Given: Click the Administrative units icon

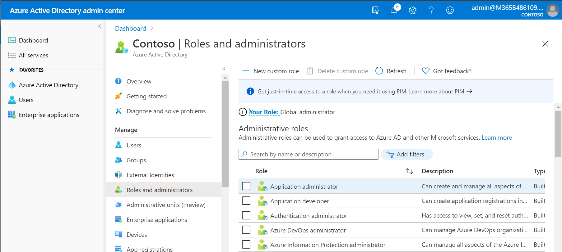Looking at the screenshot, I should (x=118, y=205).
